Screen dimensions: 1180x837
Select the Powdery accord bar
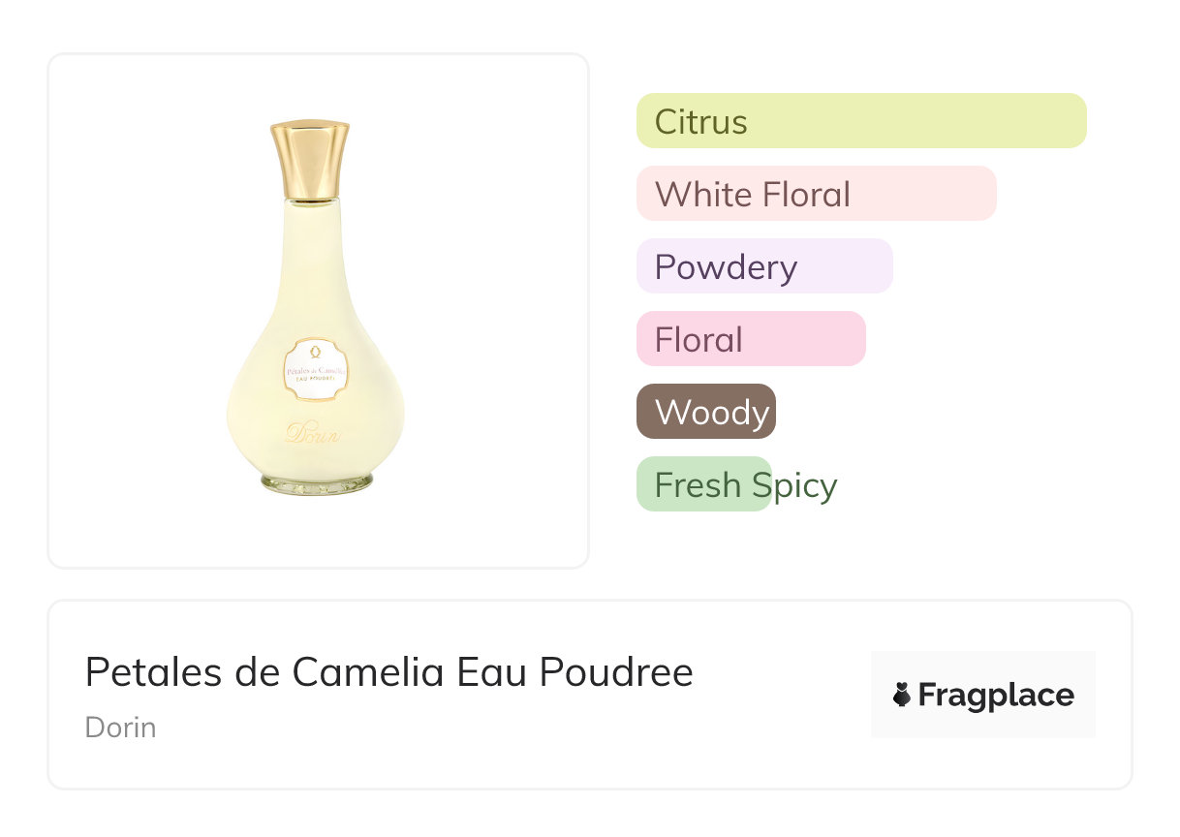763,266
